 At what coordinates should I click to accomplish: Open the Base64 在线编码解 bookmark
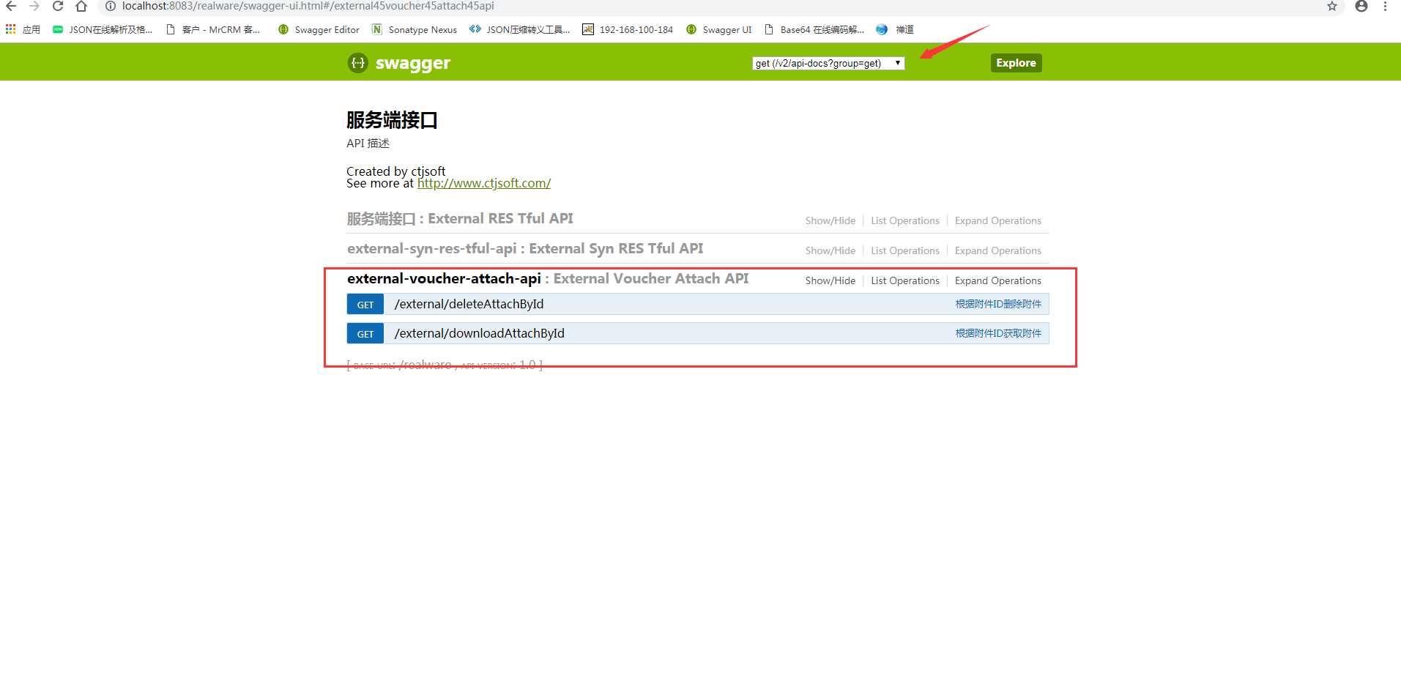click(x=814, y=29)
